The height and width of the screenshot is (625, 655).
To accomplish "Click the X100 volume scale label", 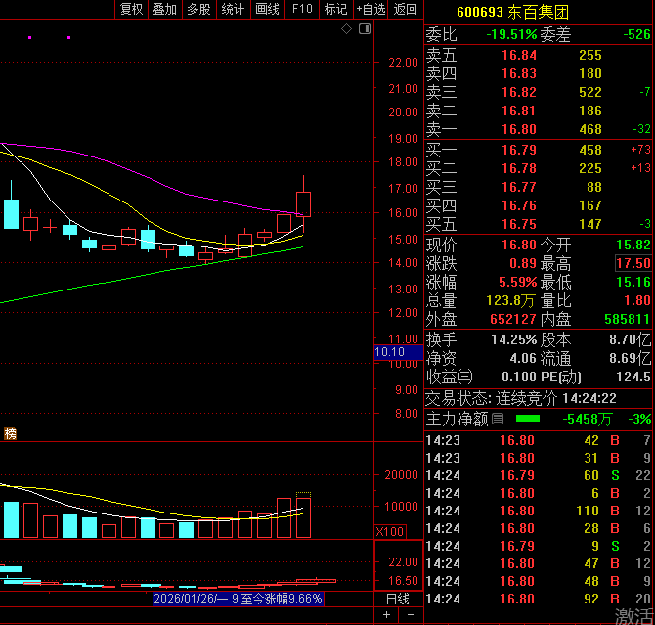I will pos(390,531).
